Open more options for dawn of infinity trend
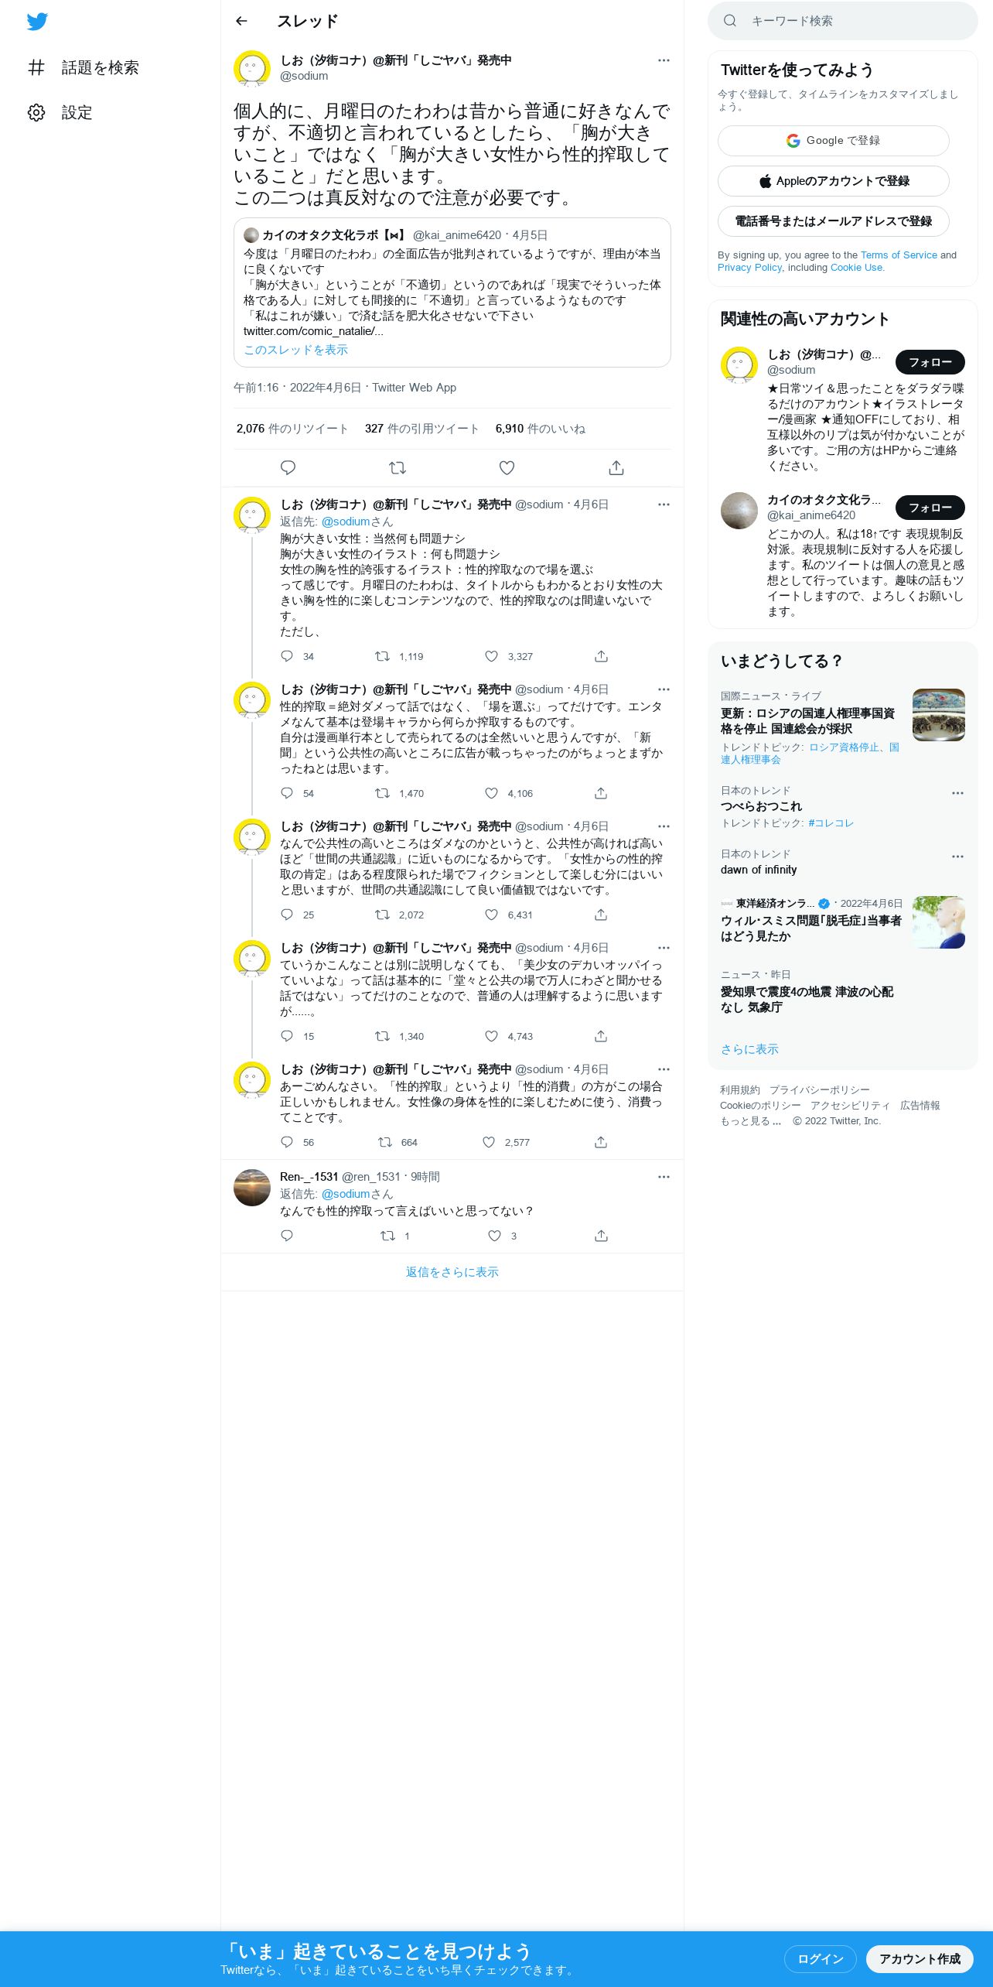This screenshot has height=1987, width=993. (957, 857)
